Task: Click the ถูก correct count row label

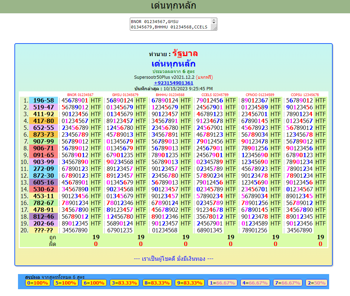Action: click(x=53, y=237)
